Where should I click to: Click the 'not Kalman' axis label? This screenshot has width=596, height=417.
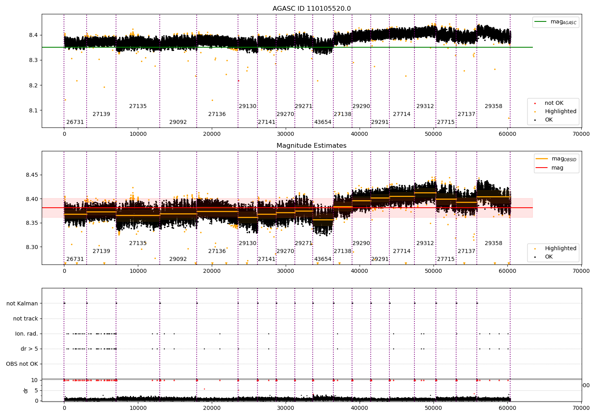[x=22, y=303]
